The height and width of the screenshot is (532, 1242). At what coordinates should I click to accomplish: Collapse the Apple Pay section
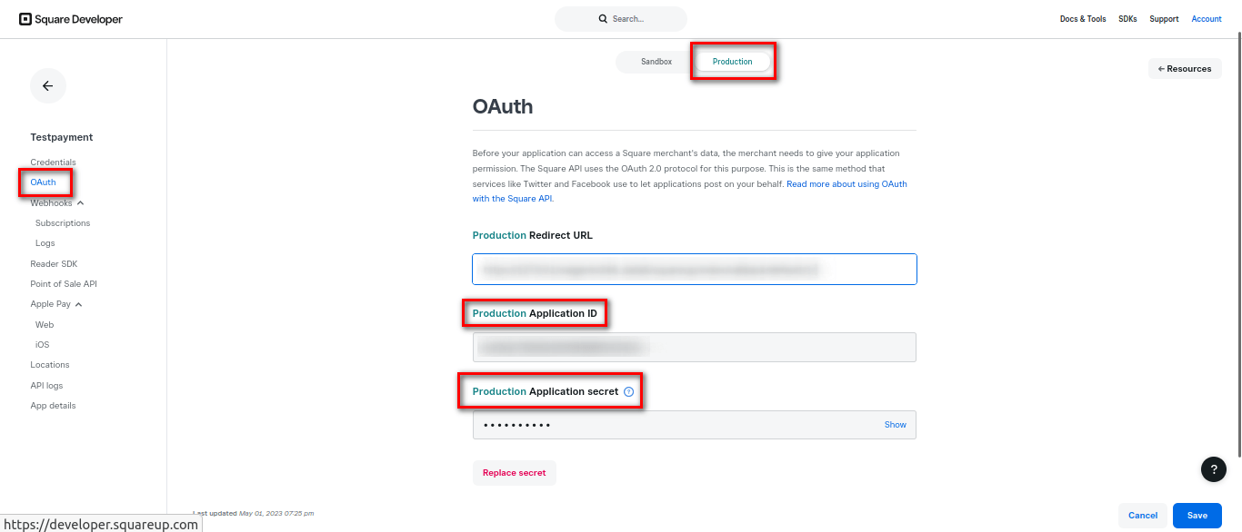click(78, 303)
